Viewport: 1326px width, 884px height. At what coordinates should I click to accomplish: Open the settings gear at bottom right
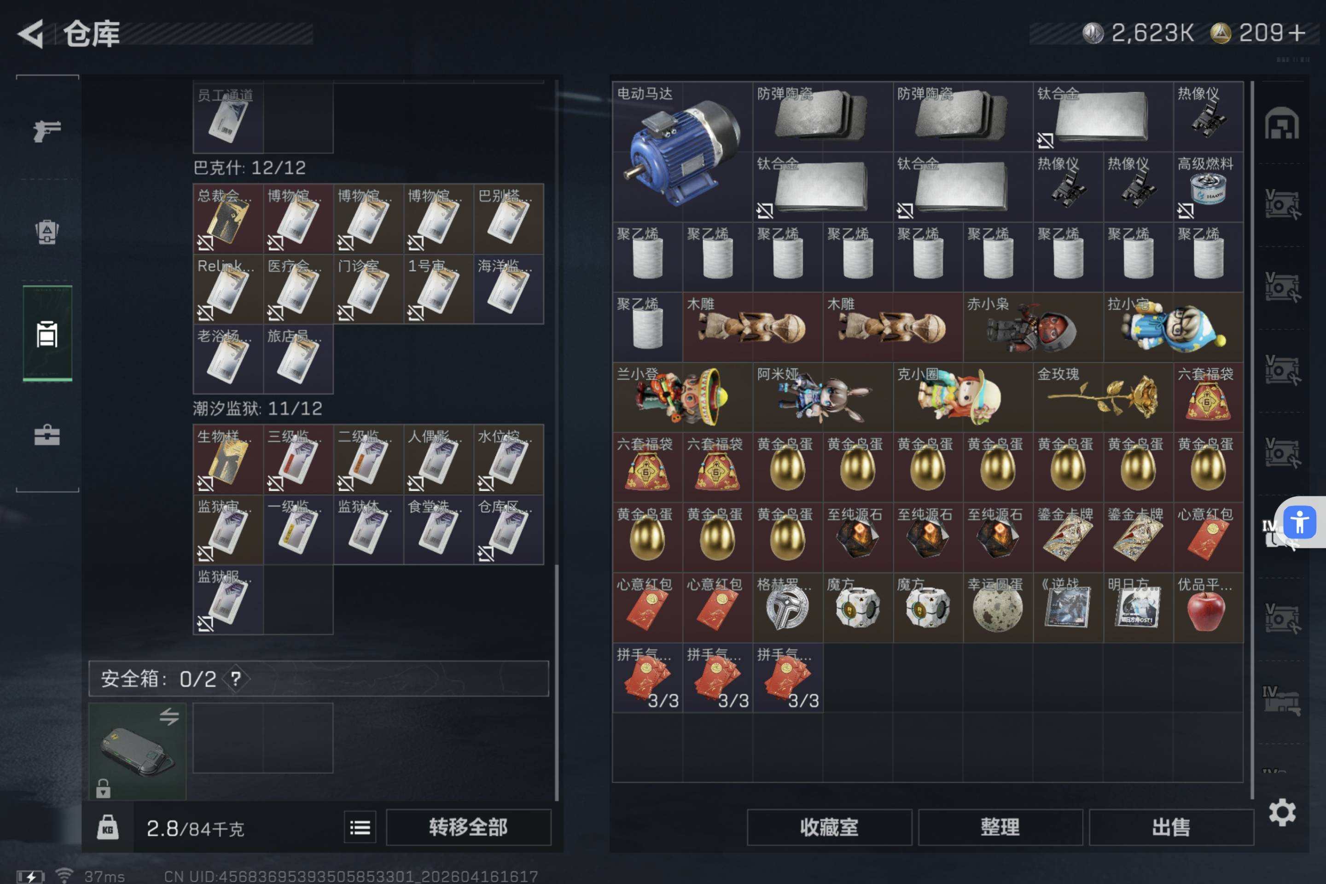point(1282,812)
